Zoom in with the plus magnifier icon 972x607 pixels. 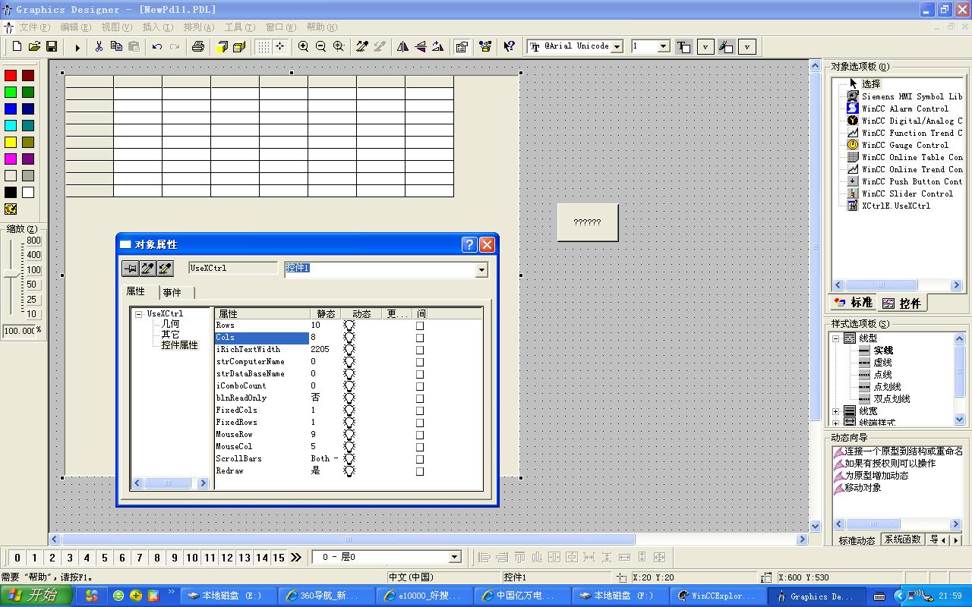pos(303,46)
